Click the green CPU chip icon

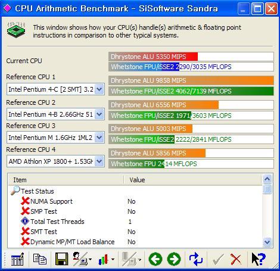[16, 30]
